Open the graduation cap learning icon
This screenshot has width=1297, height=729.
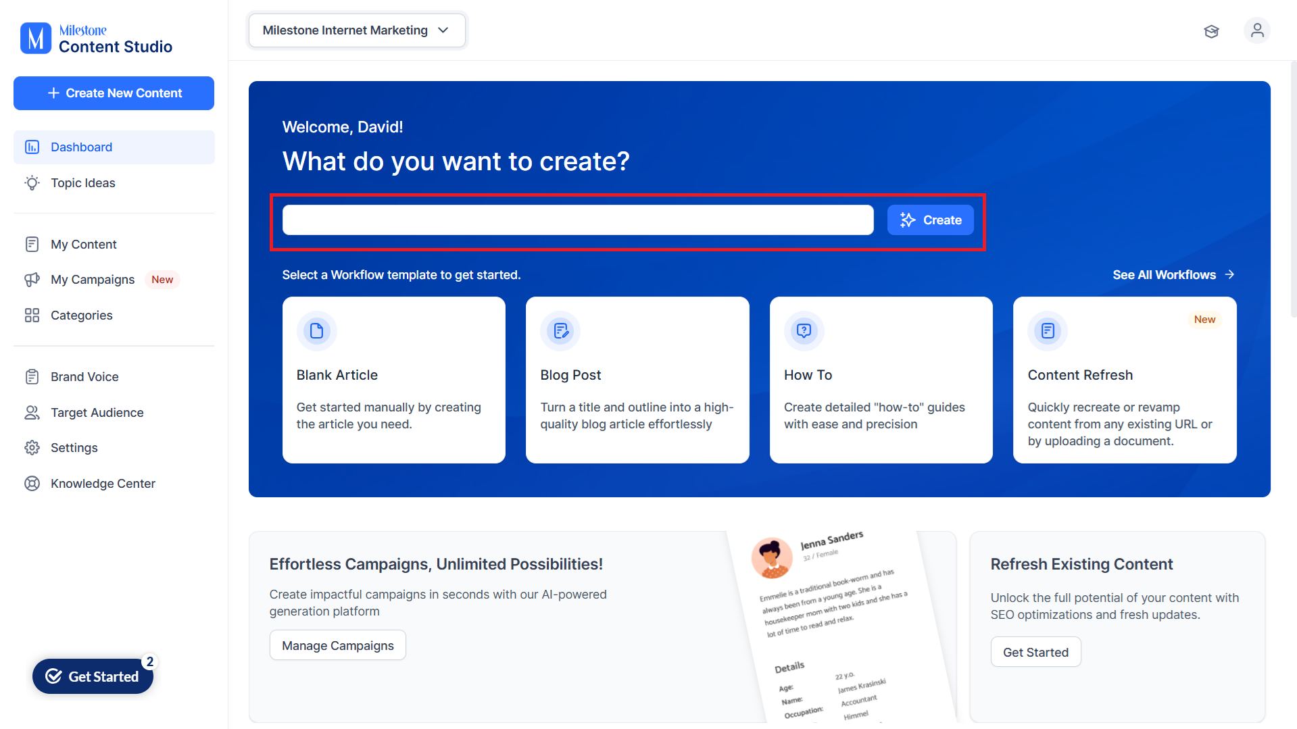coord(1211,31)
